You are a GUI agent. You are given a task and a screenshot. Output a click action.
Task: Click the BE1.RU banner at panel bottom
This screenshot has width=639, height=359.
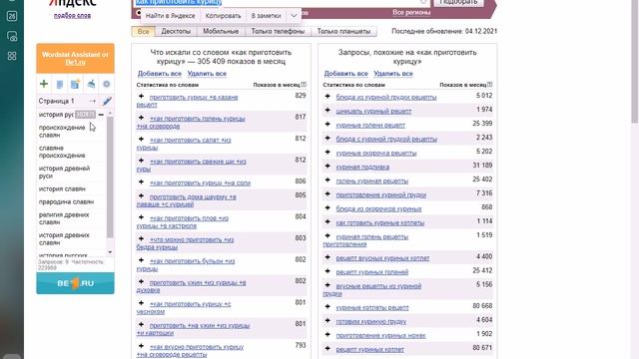pos(76,283)
